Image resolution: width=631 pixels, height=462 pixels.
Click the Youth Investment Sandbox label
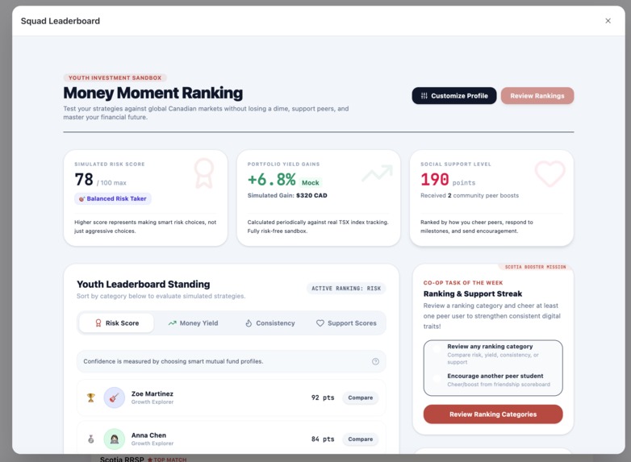(115, 77)
